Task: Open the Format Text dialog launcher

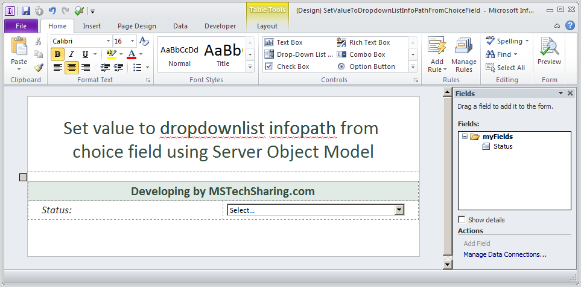Action: (x=148, y=80)
